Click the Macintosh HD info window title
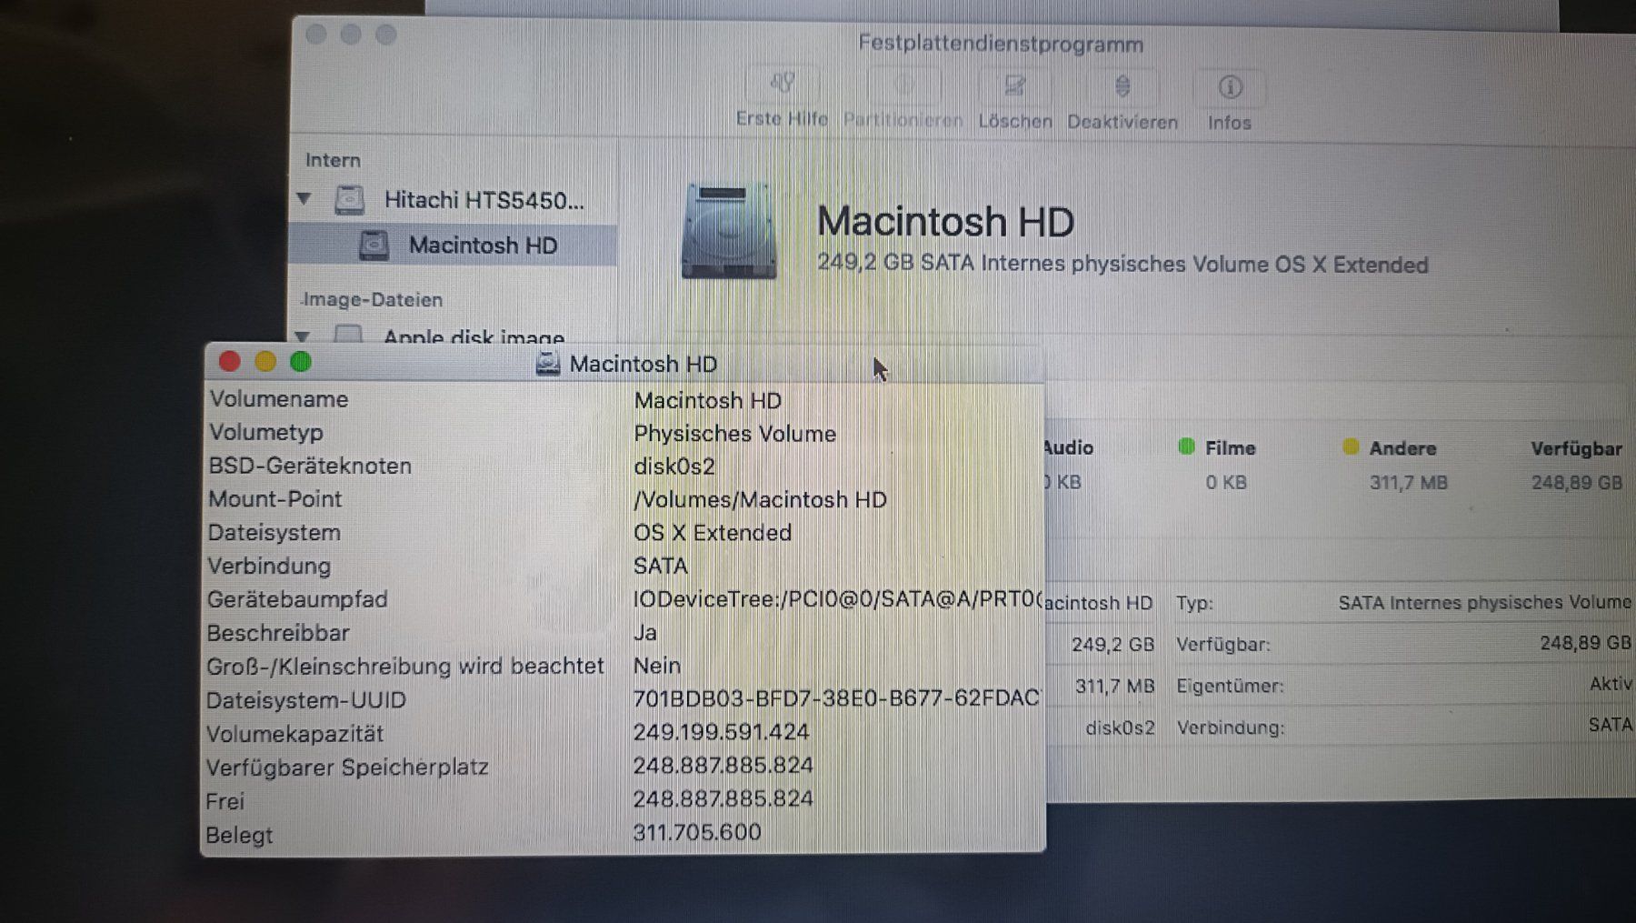This screenshot has height=923, width=1636. [643, 365]
